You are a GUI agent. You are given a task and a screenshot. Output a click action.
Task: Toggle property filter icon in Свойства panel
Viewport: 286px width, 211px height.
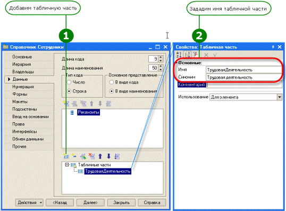tap(195, 54)
